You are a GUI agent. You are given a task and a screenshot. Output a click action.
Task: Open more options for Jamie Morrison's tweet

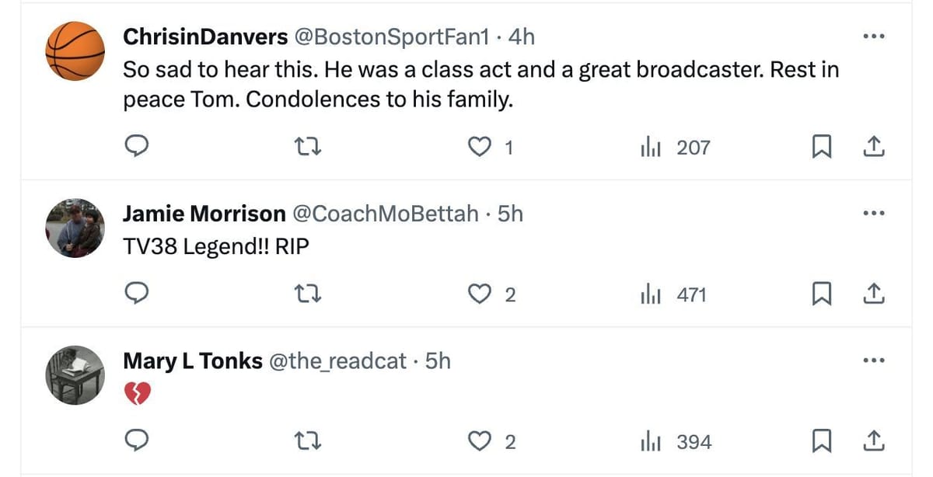point(874,214)
